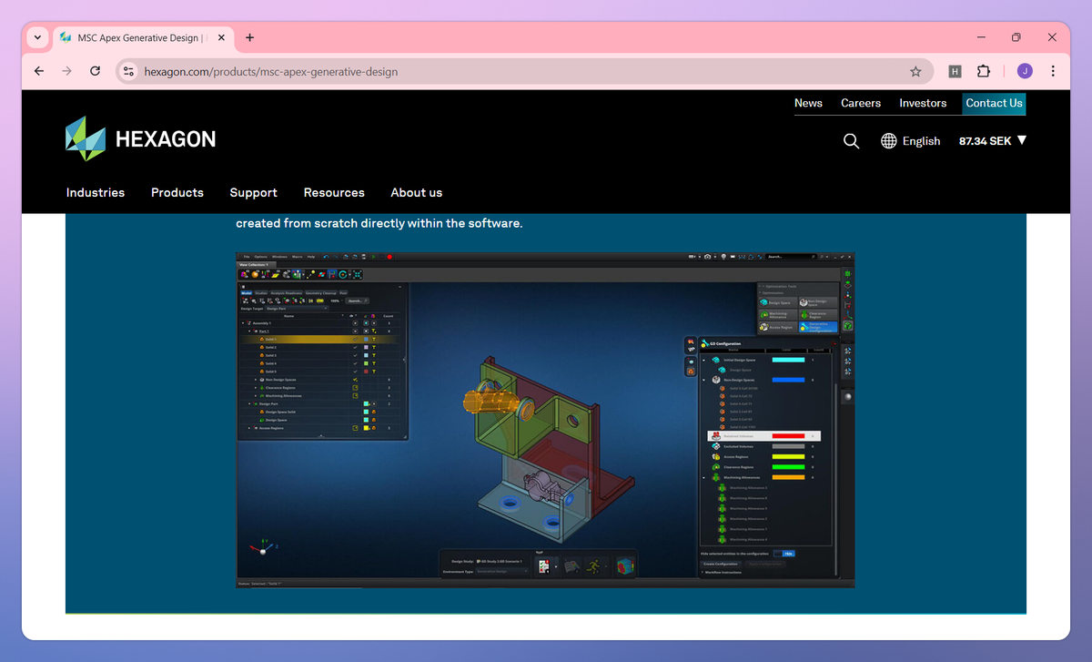Expand the 87.34 SEK stock dropdown
The width and height of the screenshot is (1092, 662).
tap(993, 140)
